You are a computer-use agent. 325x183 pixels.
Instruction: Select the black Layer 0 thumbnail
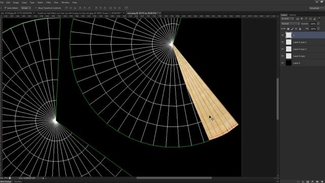289,63
